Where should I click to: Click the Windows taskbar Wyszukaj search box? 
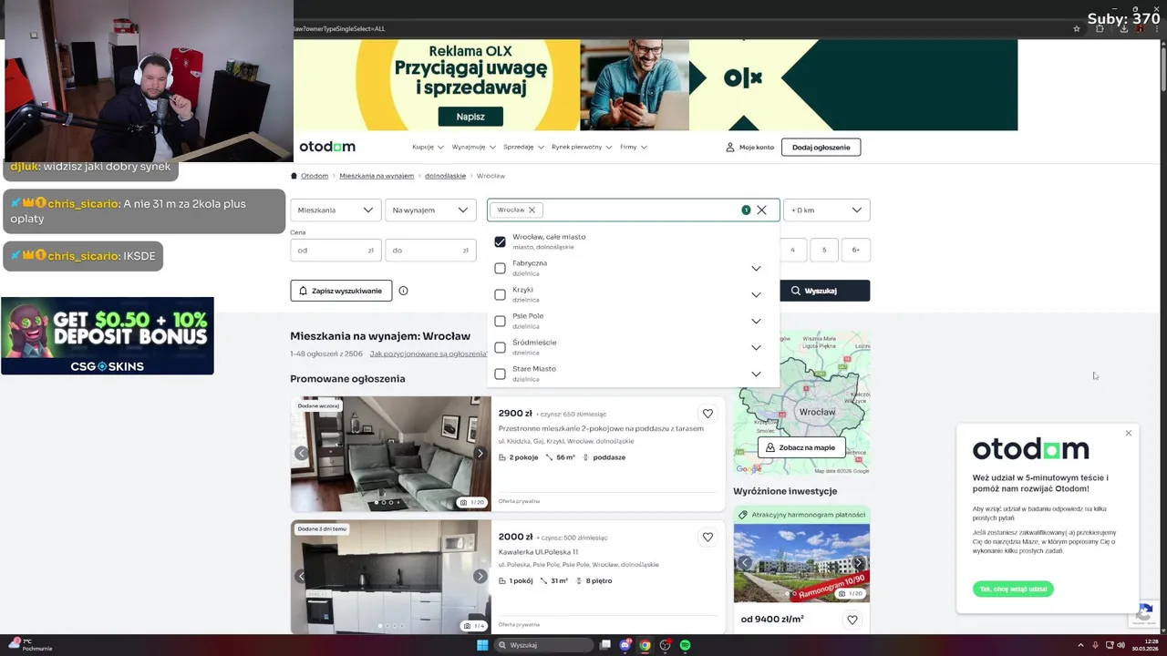tap(544, 645)
